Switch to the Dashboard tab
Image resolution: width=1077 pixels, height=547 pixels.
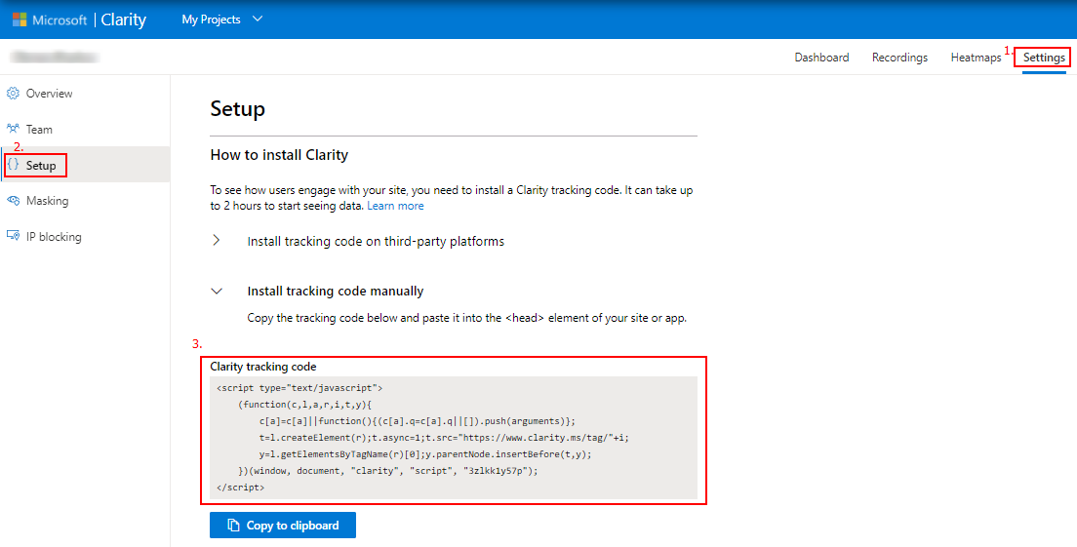821,57
